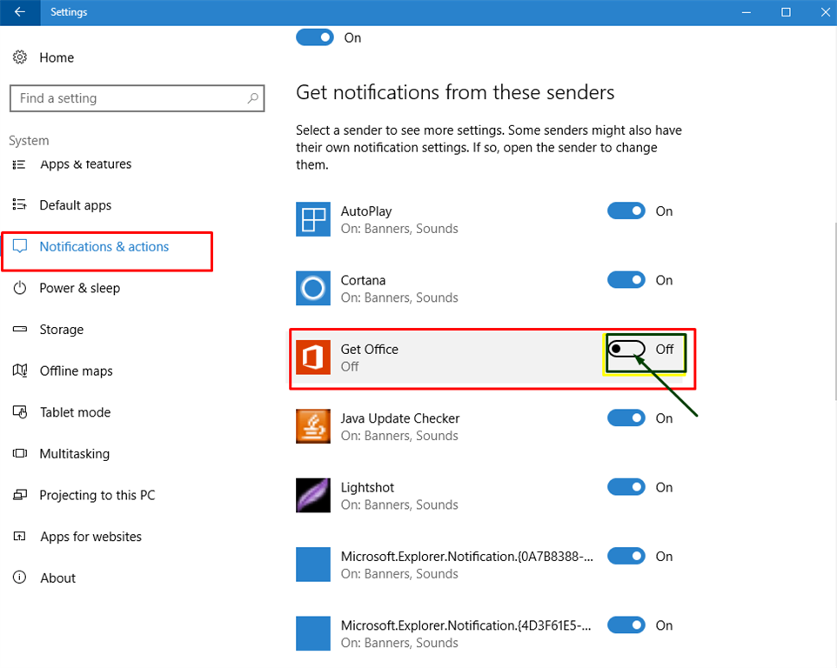Image resolution: width=837 pixels, height=668 pixels.
Task: Click the Lightshot feather icon
Action: (x=313, y=495)
